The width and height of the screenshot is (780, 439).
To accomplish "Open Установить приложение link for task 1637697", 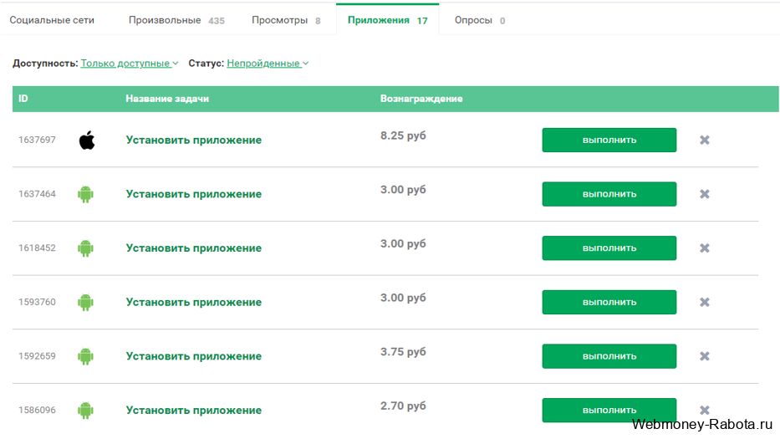I will pos(193,140).
